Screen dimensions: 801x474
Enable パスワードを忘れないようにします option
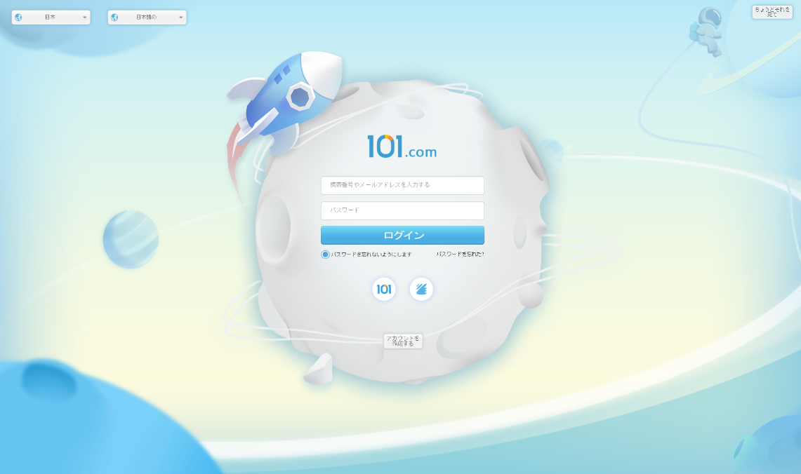[x=325, y=255]
